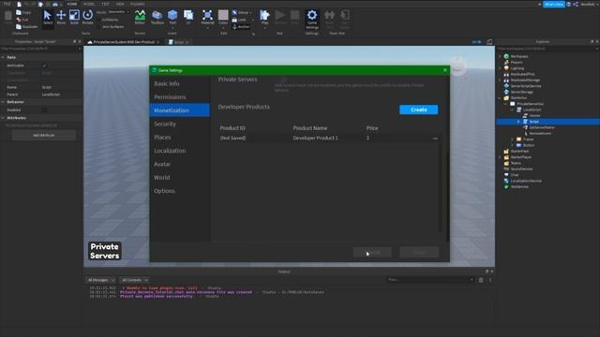Open the Material picker
The width and height of the screenshot is (600, 337).
[x=207, y=17]
